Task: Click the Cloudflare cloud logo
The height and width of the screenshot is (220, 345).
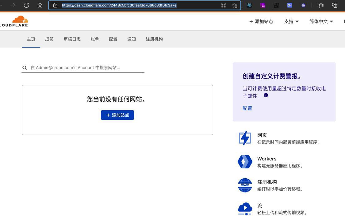Action: pos(20,19)
